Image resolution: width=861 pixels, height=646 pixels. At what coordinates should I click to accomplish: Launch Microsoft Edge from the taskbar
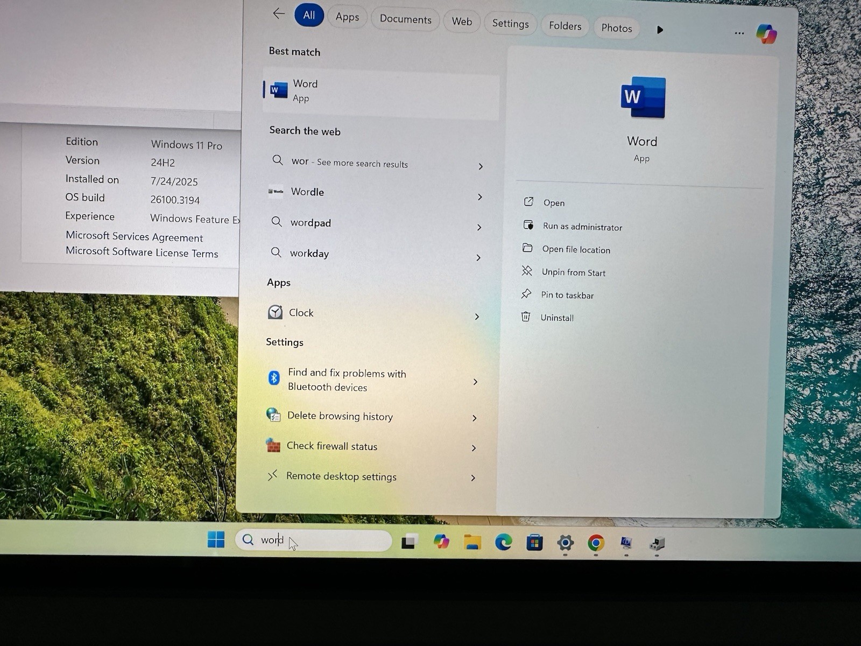(504, 542)
